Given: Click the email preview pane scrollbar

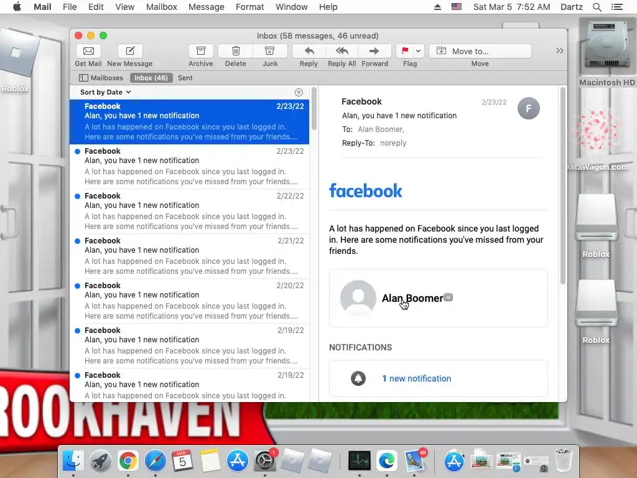Looking at the screenshot, I should coord(562,185).
